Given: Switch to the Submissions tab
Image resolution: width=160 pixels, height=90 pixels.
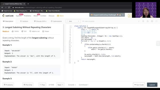Looking at the screenshot, I should [x=56, y=21].
